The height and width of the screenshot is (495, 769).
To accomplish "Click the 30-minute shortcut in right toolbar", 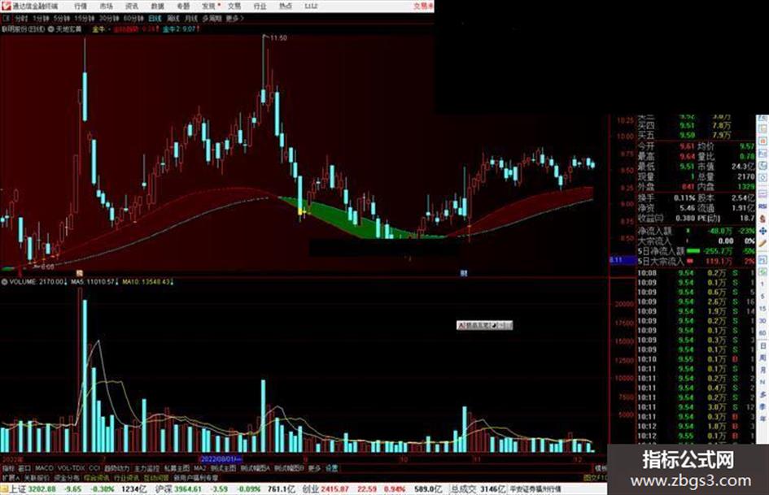I will pos(762,321).
